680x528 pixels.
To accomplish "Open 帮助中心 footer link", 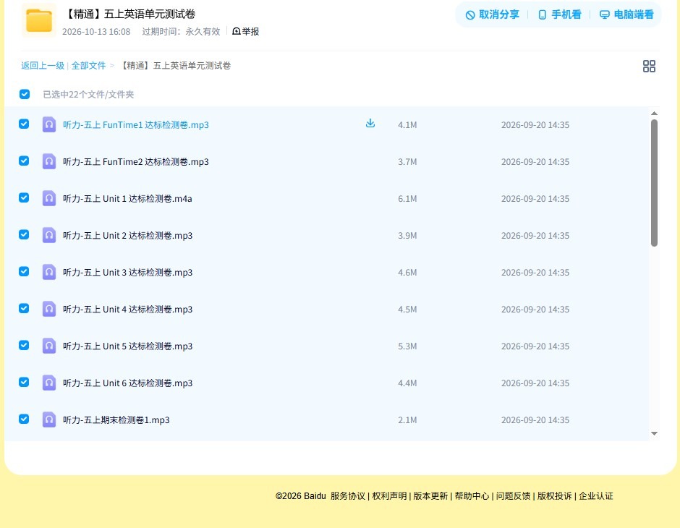I will tap(472, 496).
